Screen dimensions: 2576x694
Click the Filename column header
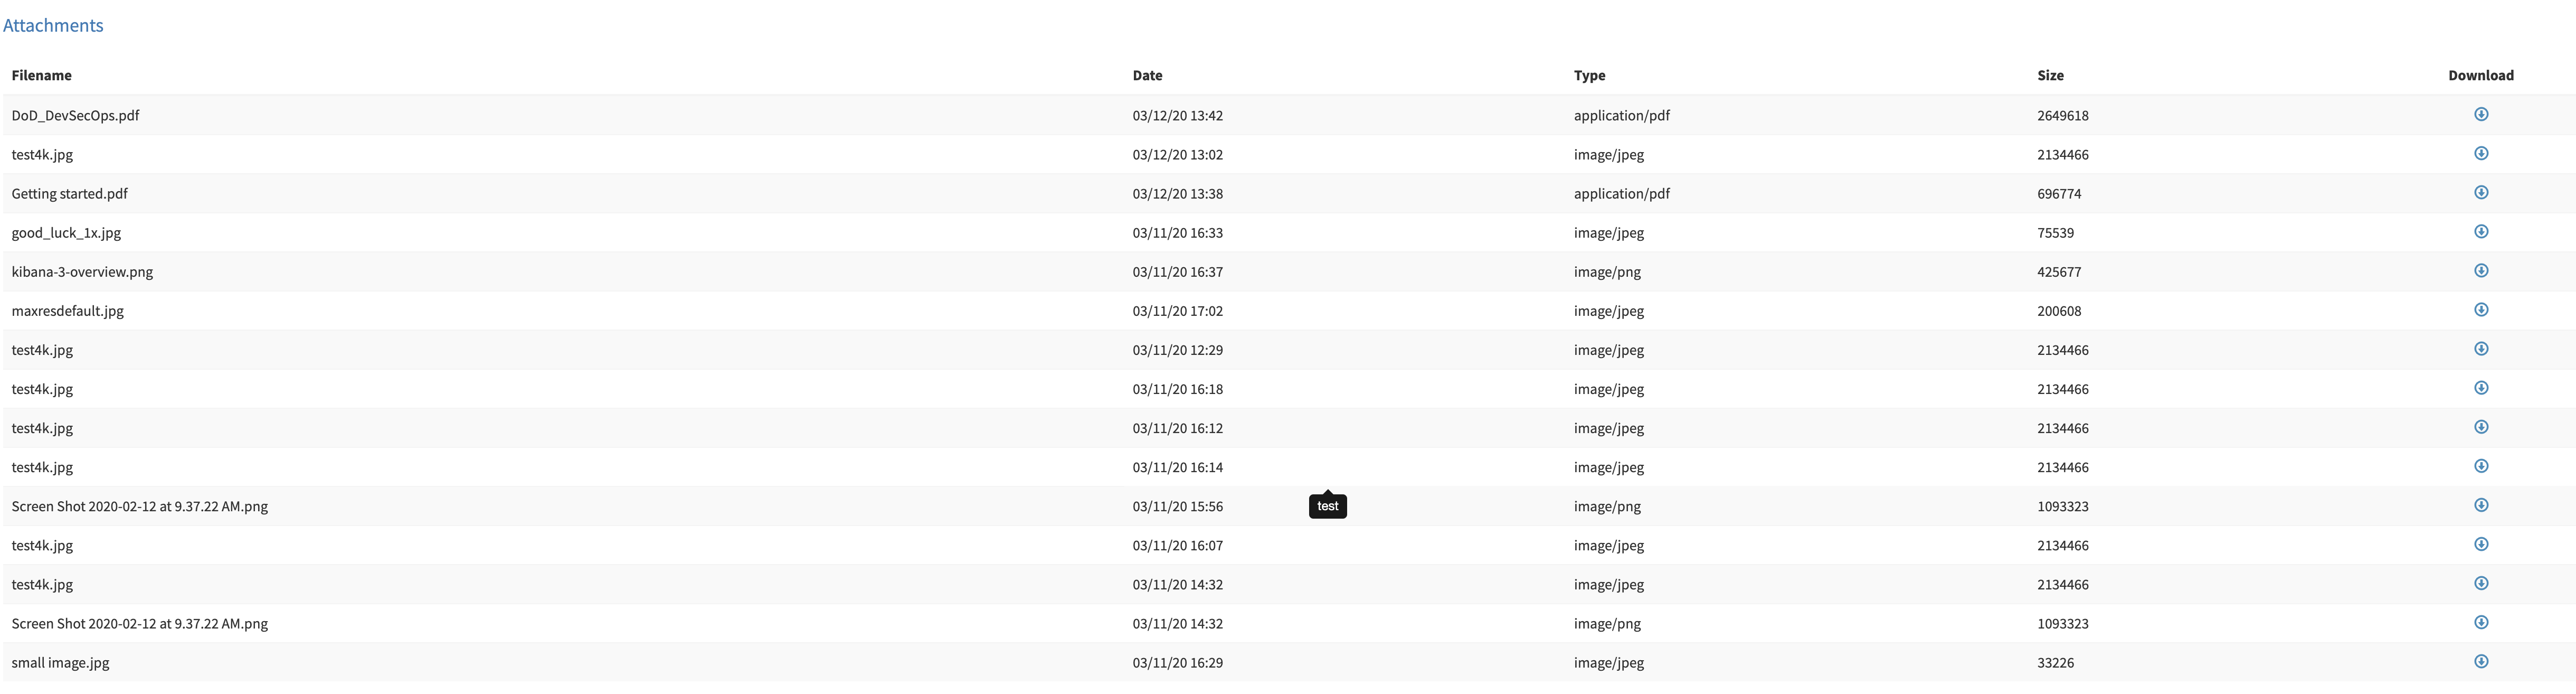41,75
